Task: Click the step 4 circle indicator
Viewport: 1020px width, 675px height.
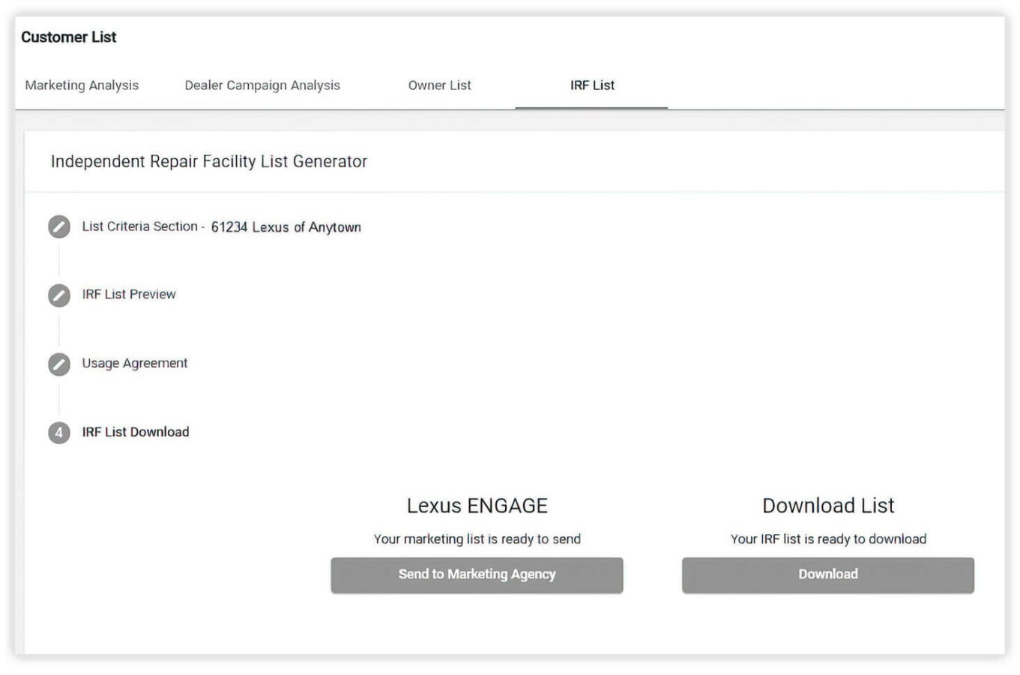Action: point(58,433)
